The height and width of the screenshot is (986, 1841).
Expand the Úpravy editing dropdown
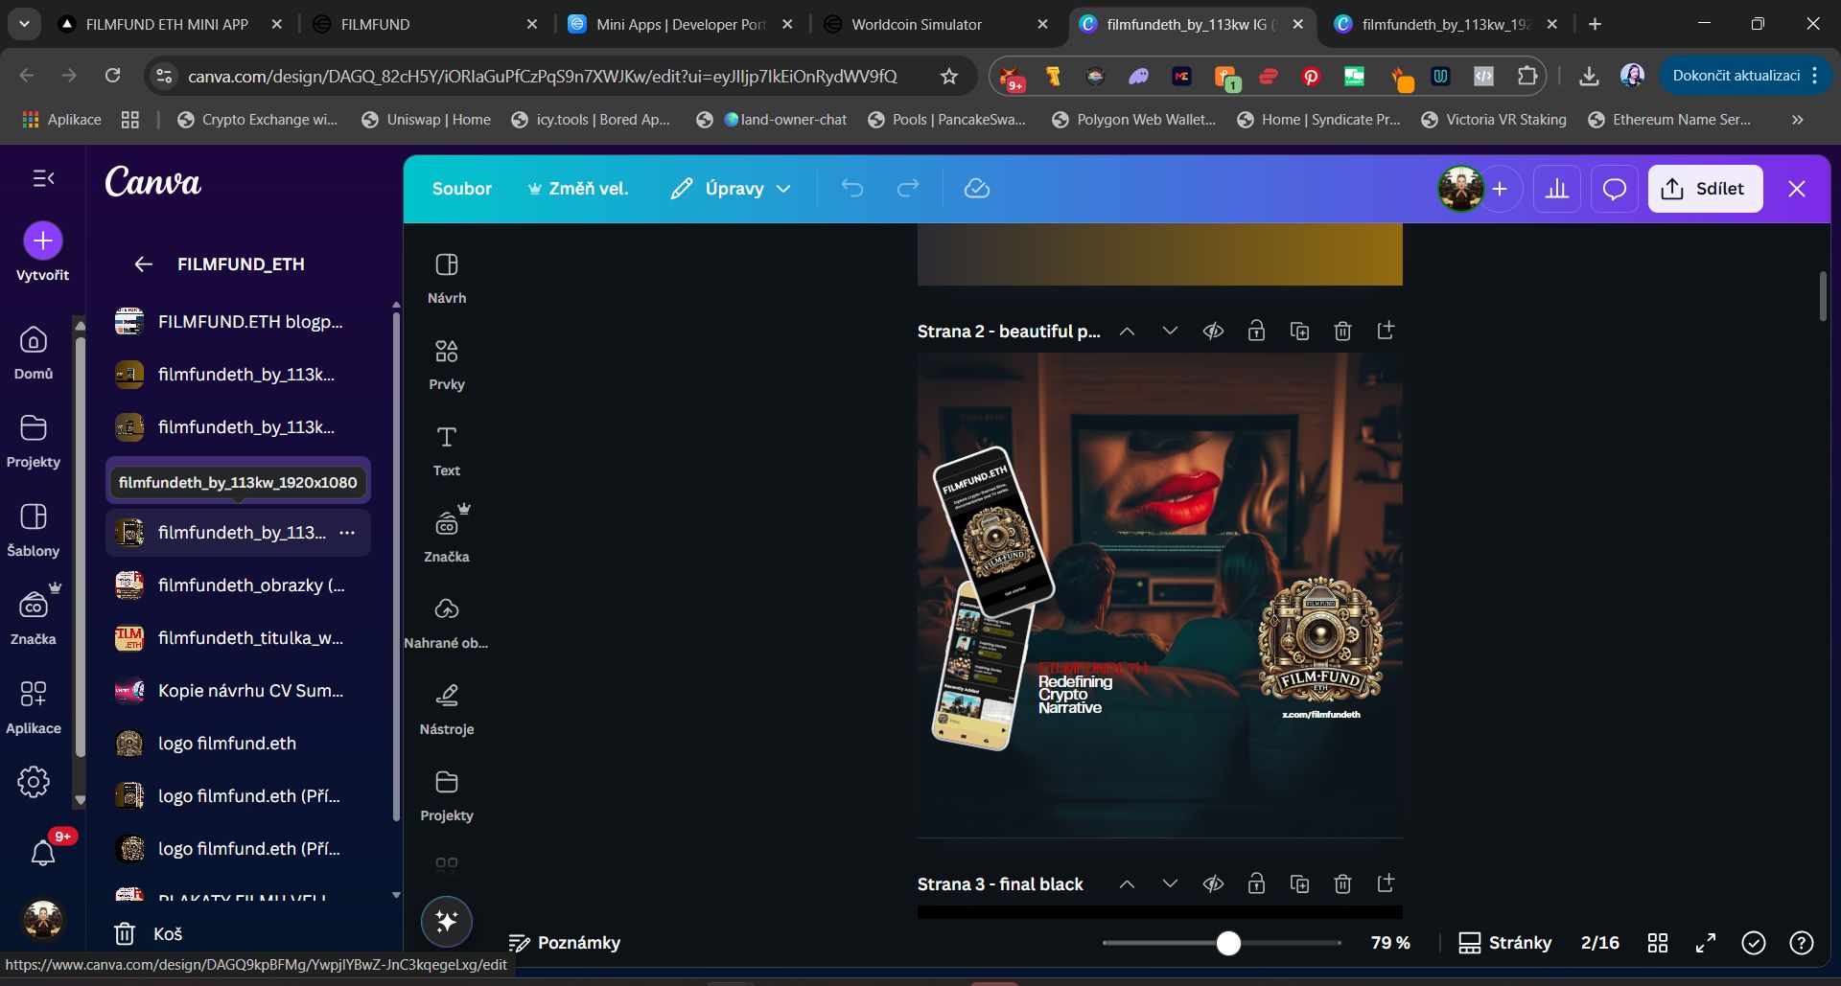point(732,189)
